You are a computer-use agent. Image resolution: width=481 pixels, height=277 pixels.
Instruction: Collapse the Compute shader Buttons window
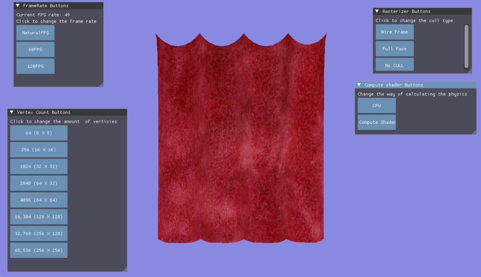click(359, 85)
